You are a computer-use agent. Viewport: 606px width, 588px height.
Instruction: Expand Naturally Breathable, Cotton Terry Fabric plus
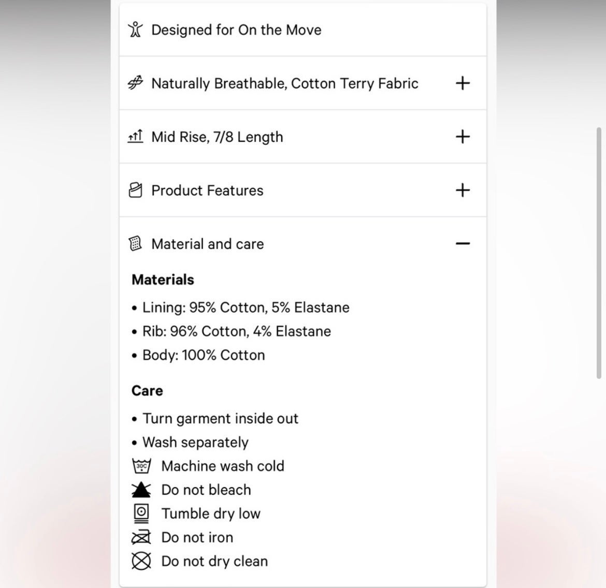[463, 83]
